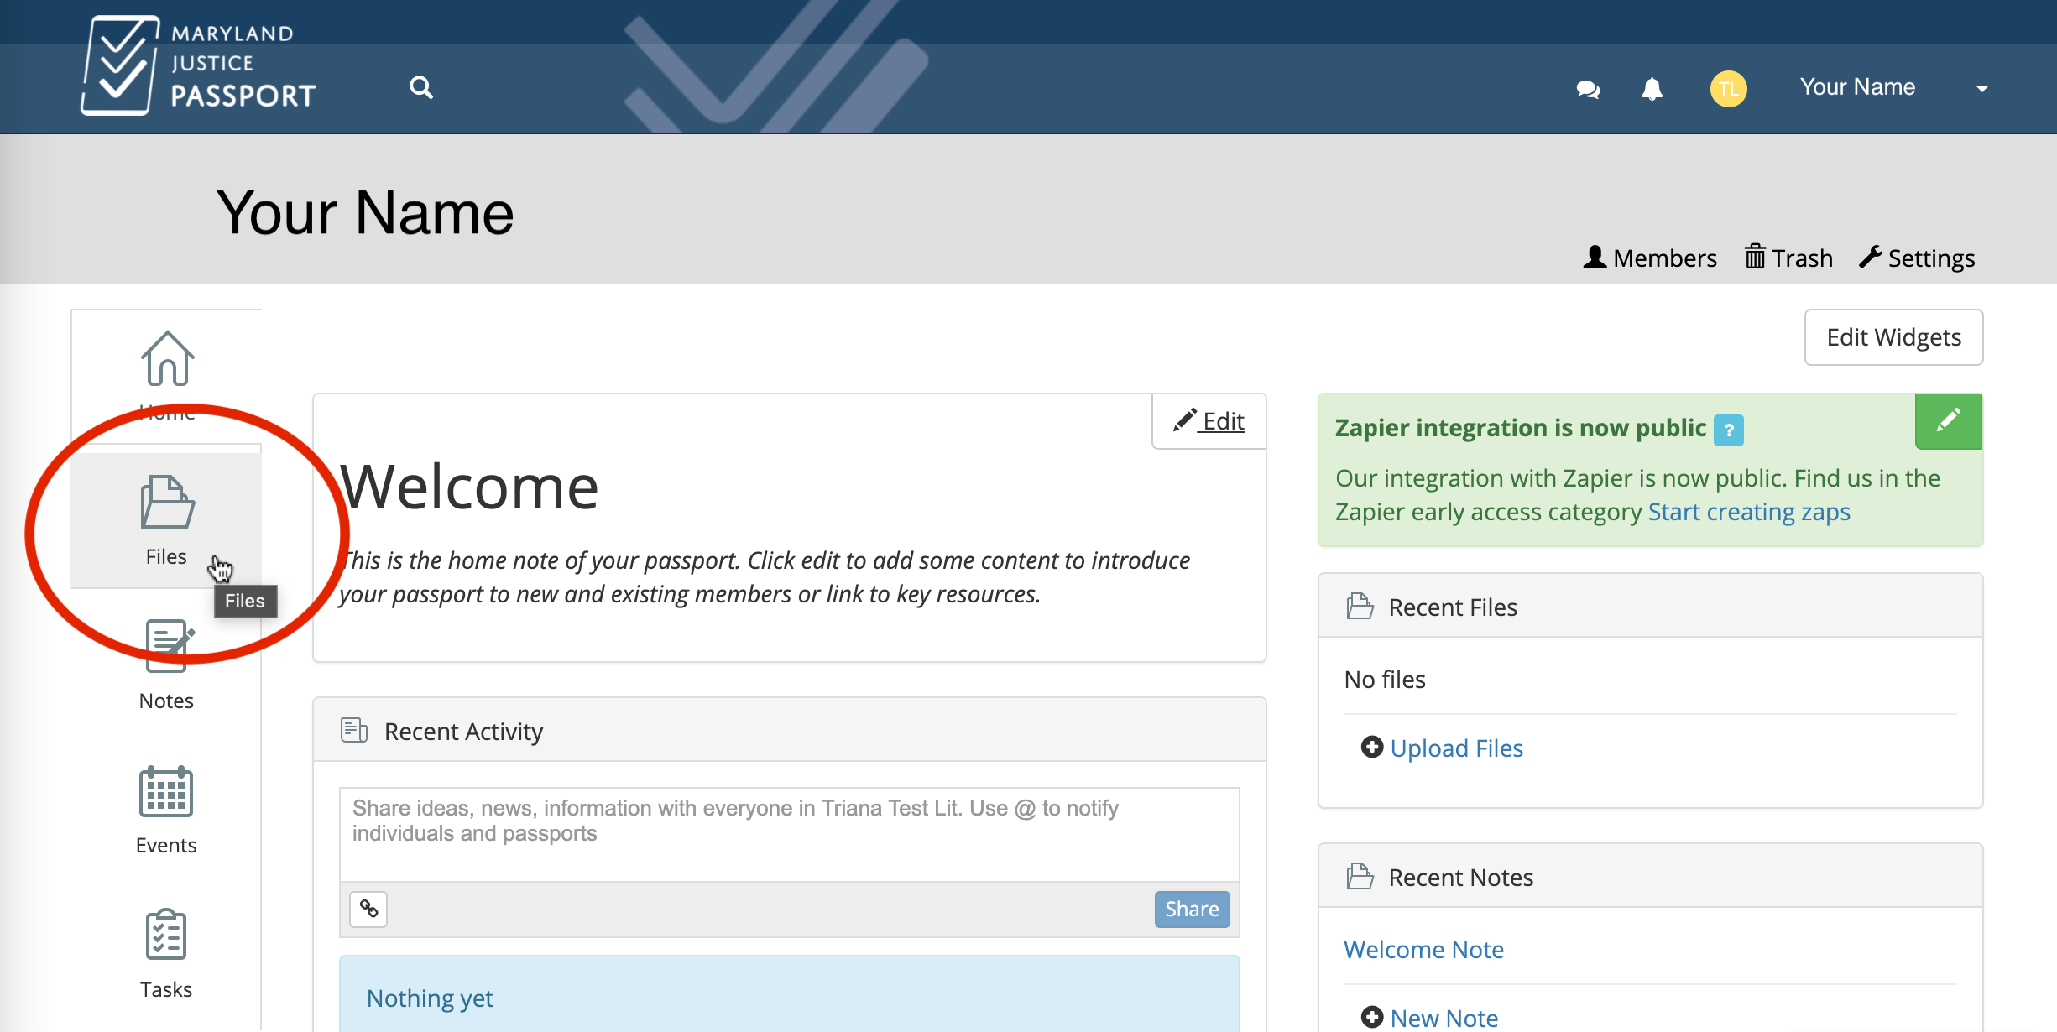The height and width of the screenshot is (1032, 2057).
Task: Follow the Start creating zaps link
Action: point(1748,511)
